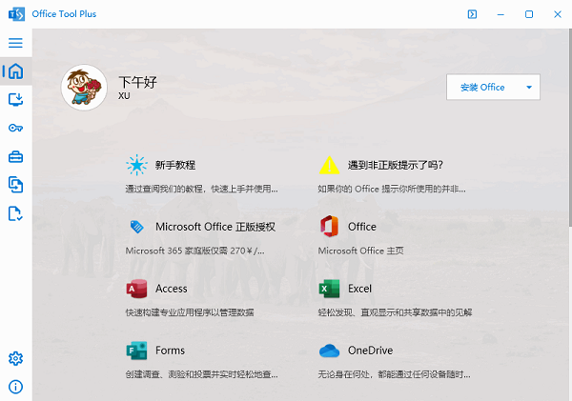Open the Activate key icon page
The height and width of the screenshot is (401, 572).
(x=15, y=129)
